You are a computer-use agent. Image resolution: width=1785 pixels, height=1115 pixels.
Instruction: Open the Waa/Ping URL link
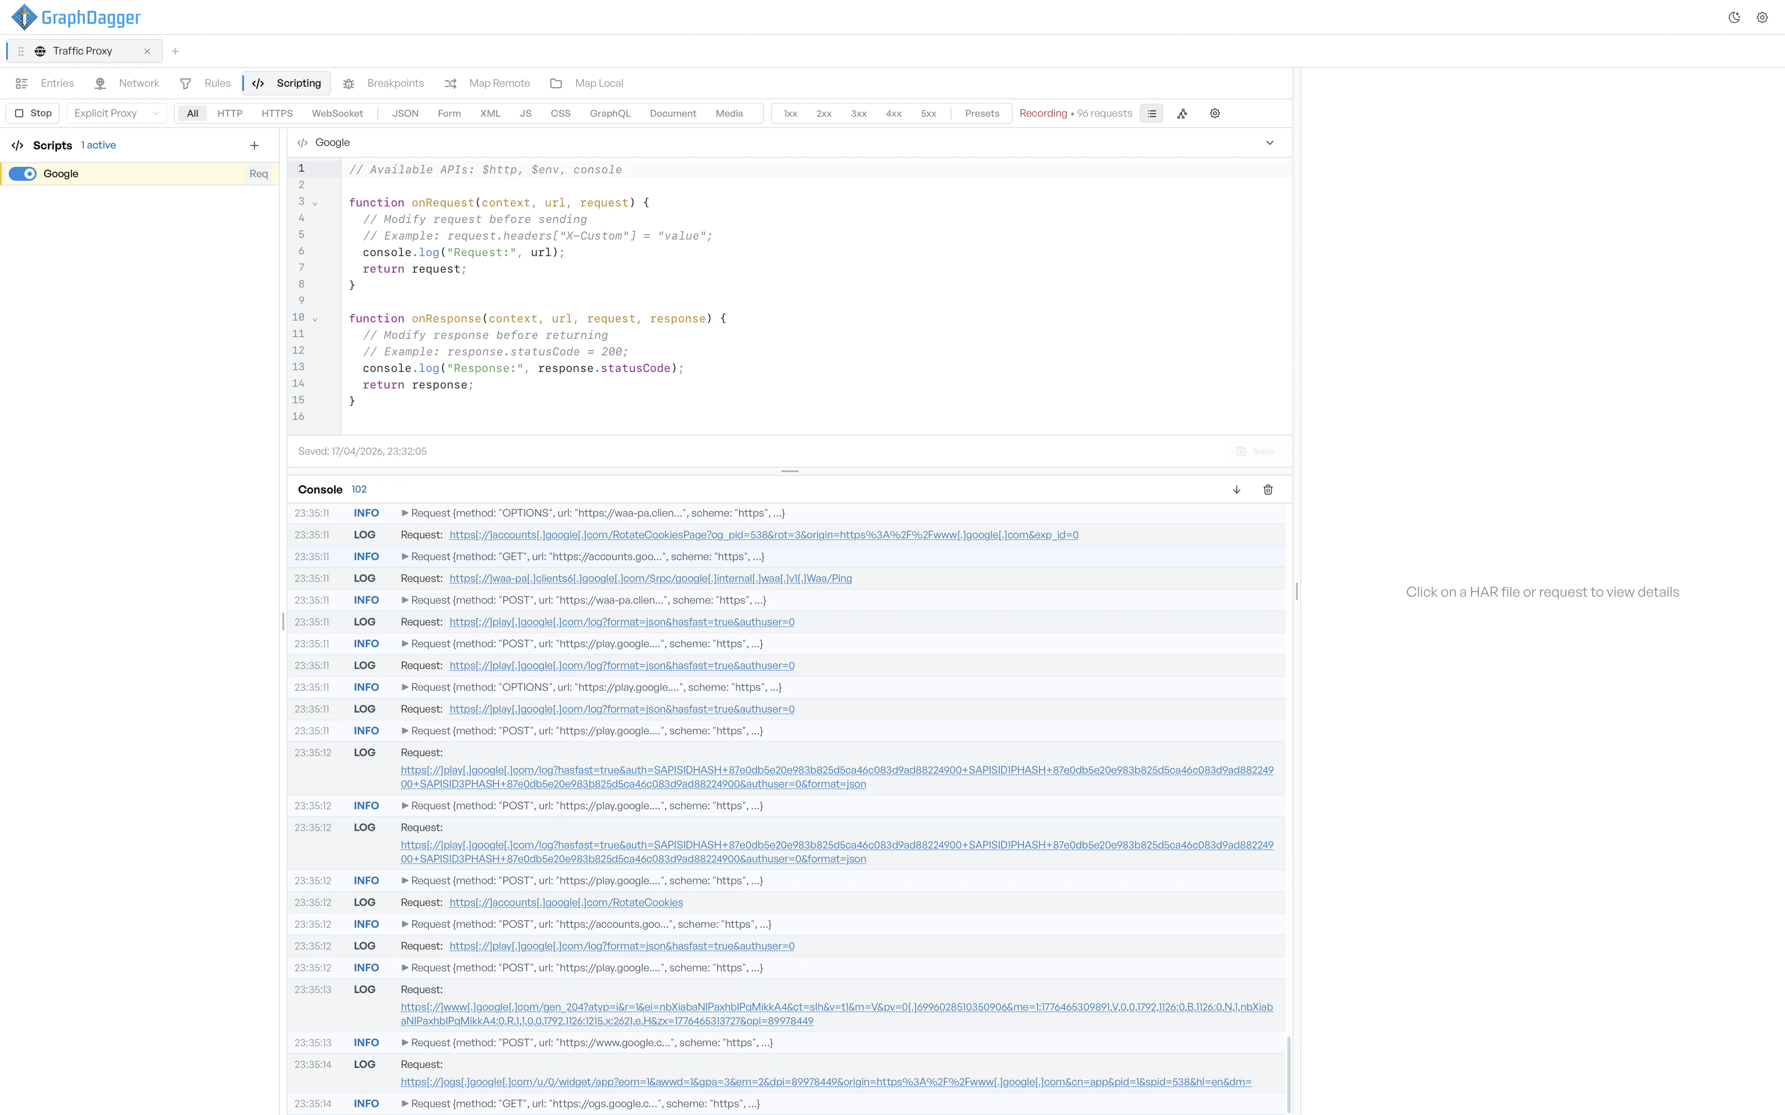tap(651, 579)
